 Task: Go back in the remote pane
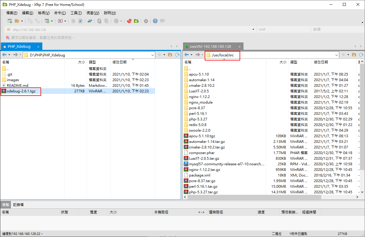[187, 55]
